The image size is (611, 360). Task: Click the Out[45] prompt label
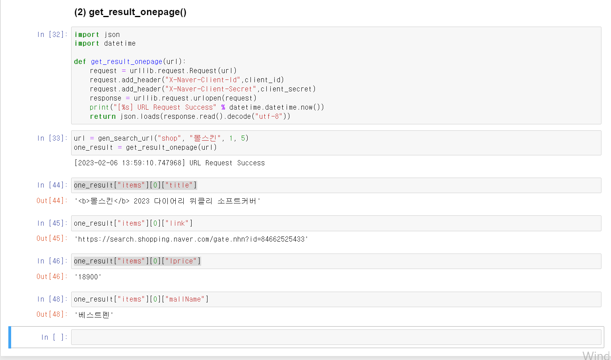[52, 238]
